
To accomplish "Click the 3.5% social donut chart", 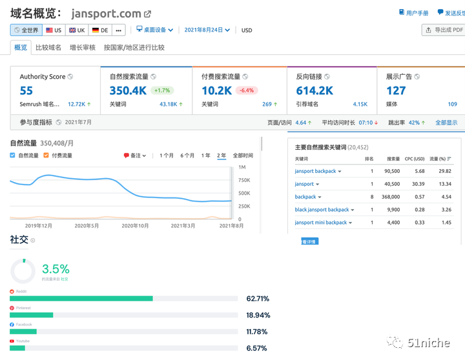I will click(23, 271).
